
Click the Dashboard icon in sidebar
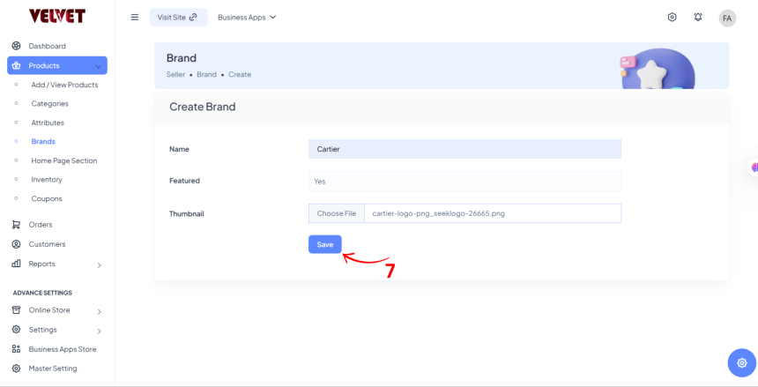click(x=16, y=46)
